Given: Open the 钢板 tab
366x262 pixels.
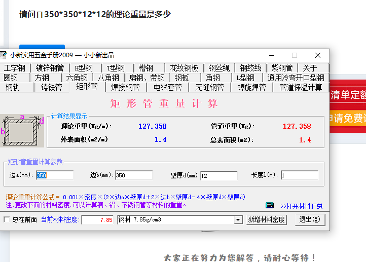Looking at the screenshot, I should 181,78.
